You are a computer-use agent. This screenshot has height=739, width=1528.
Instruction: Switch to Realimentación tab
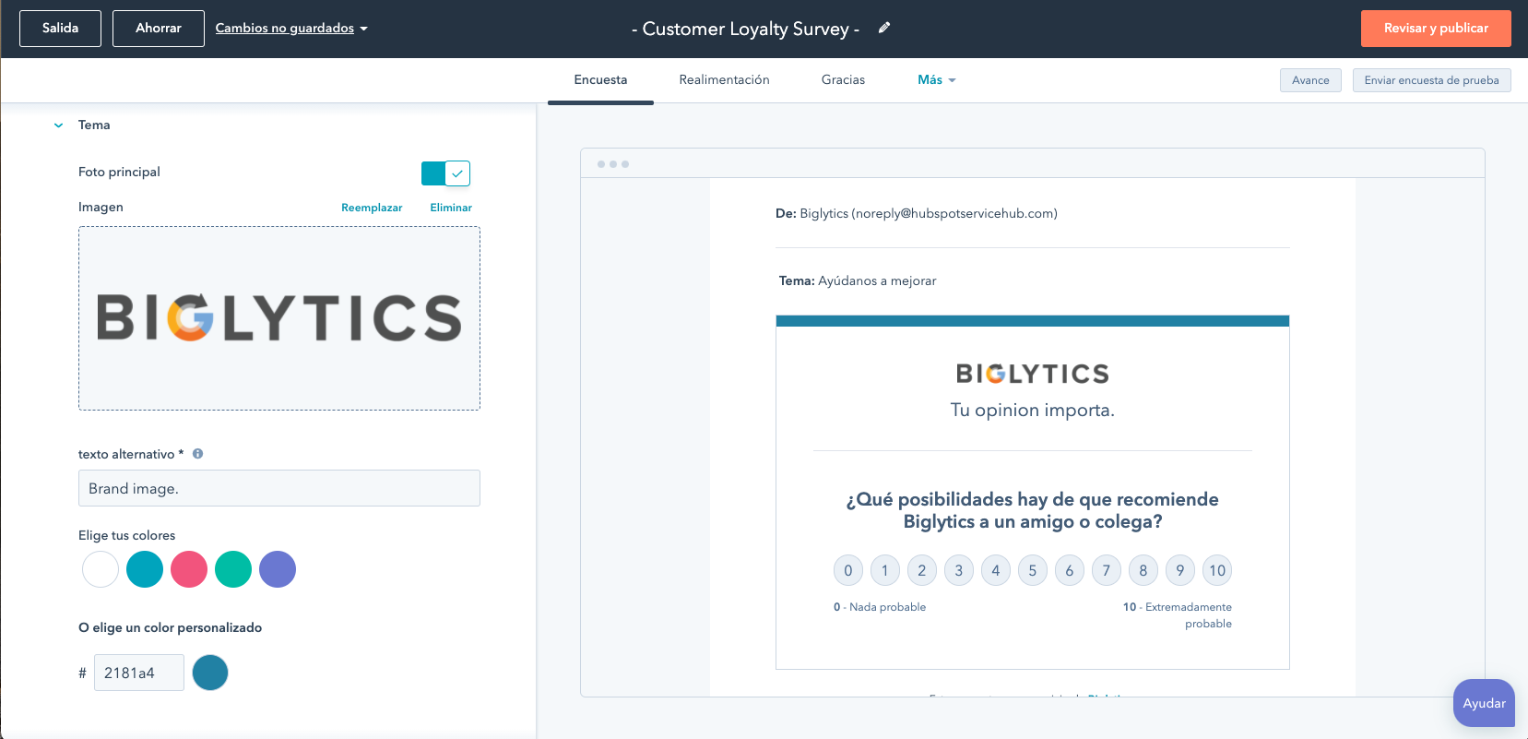tap(724, 80)
